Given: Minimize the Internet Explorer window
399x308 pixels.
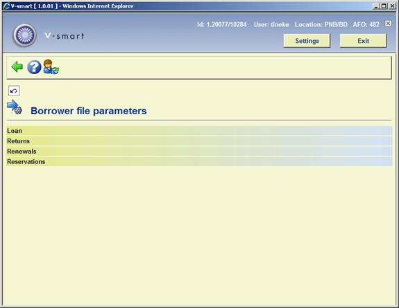Looking at the screenshot, I should point(376,6).
